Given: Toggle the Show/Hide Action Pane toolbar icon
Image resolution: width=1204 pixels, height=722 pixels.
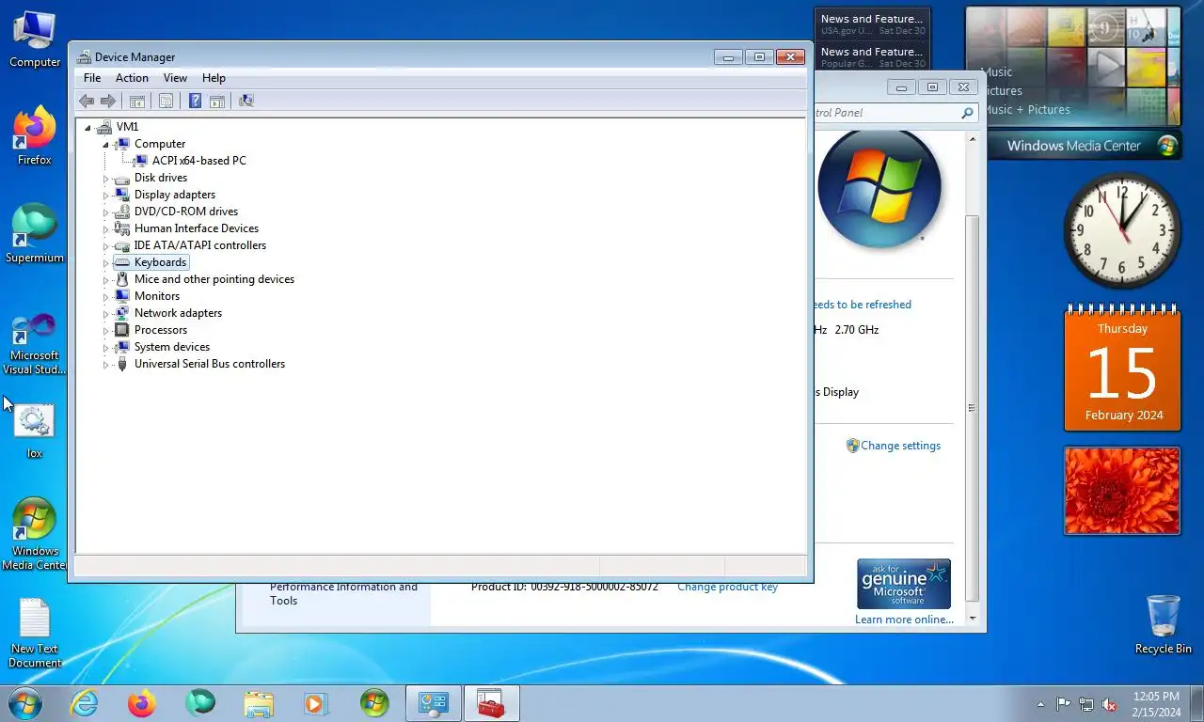Looking at the screenshot, I should [217, 101].
